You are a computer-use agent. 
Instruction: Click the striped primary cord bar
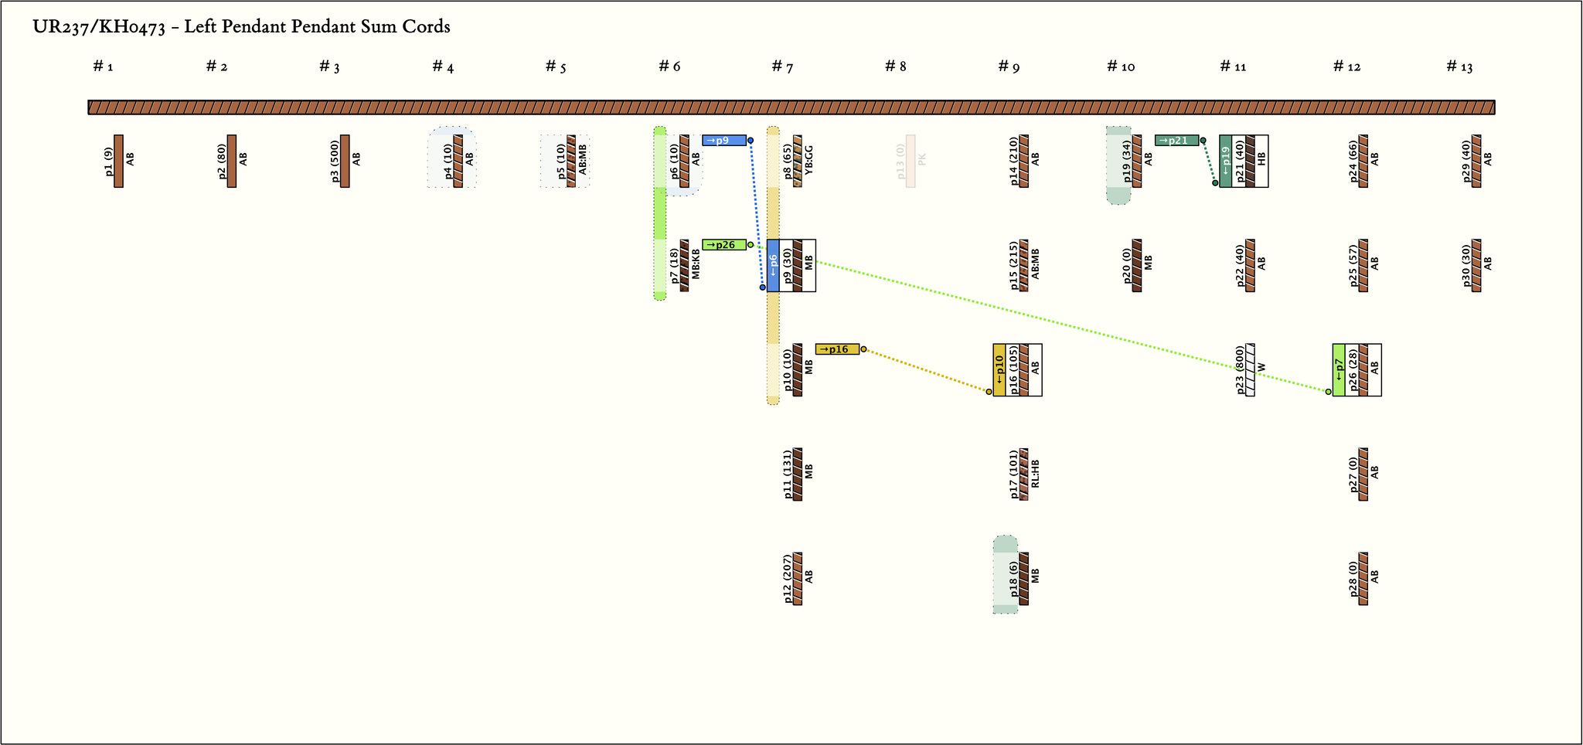pos(791,107)
